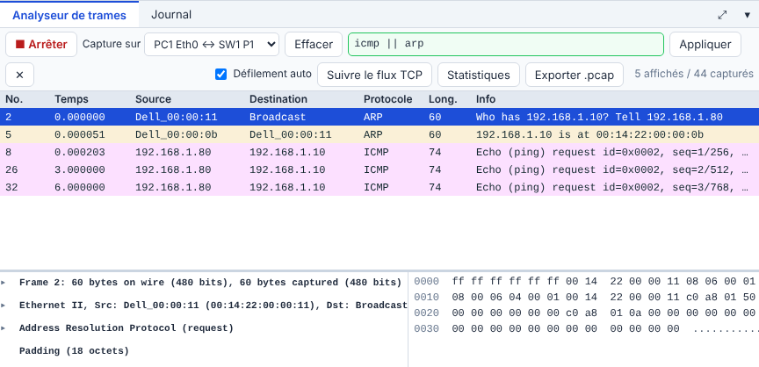The width and height of the screenshot is (759, 367).
Task: Click Exporter .pcap button
Action: (575, 75)
